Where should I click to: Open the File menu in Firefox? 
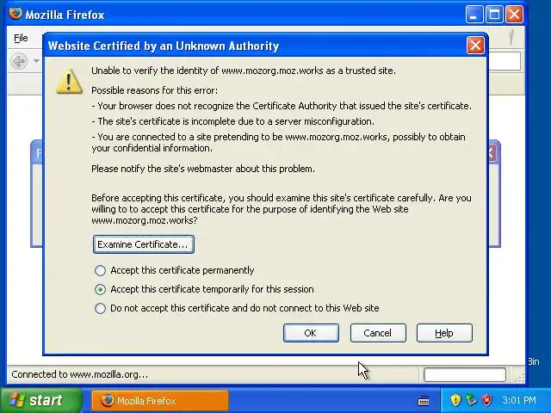point(21,38)
